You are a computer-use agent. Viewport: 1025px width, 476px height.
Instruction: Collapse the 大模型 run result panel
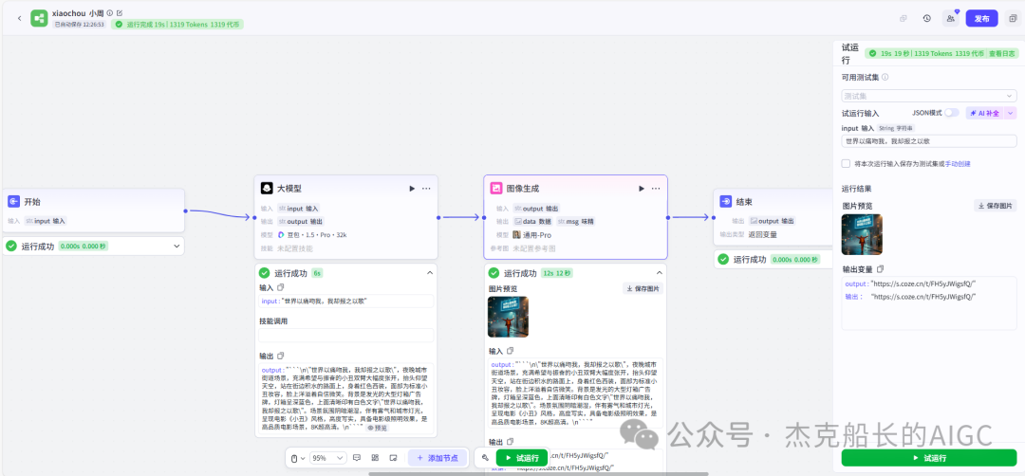430,273
